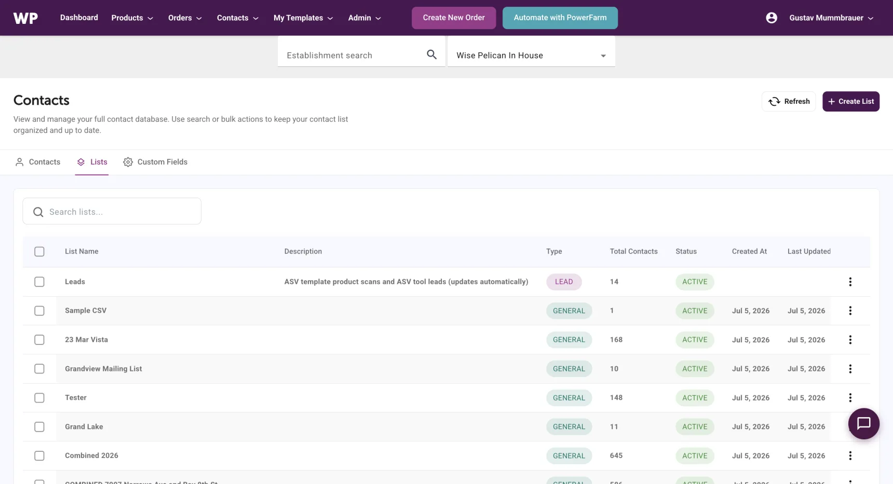Viewport: 893px width, 484px height.
Task: Open the Wise Pelican In House dropdown
Action: (531, 55)
